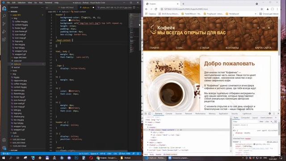Click split editor icon in VS Code tab bar
286x161 pixels.
click(x=134, y=8)
